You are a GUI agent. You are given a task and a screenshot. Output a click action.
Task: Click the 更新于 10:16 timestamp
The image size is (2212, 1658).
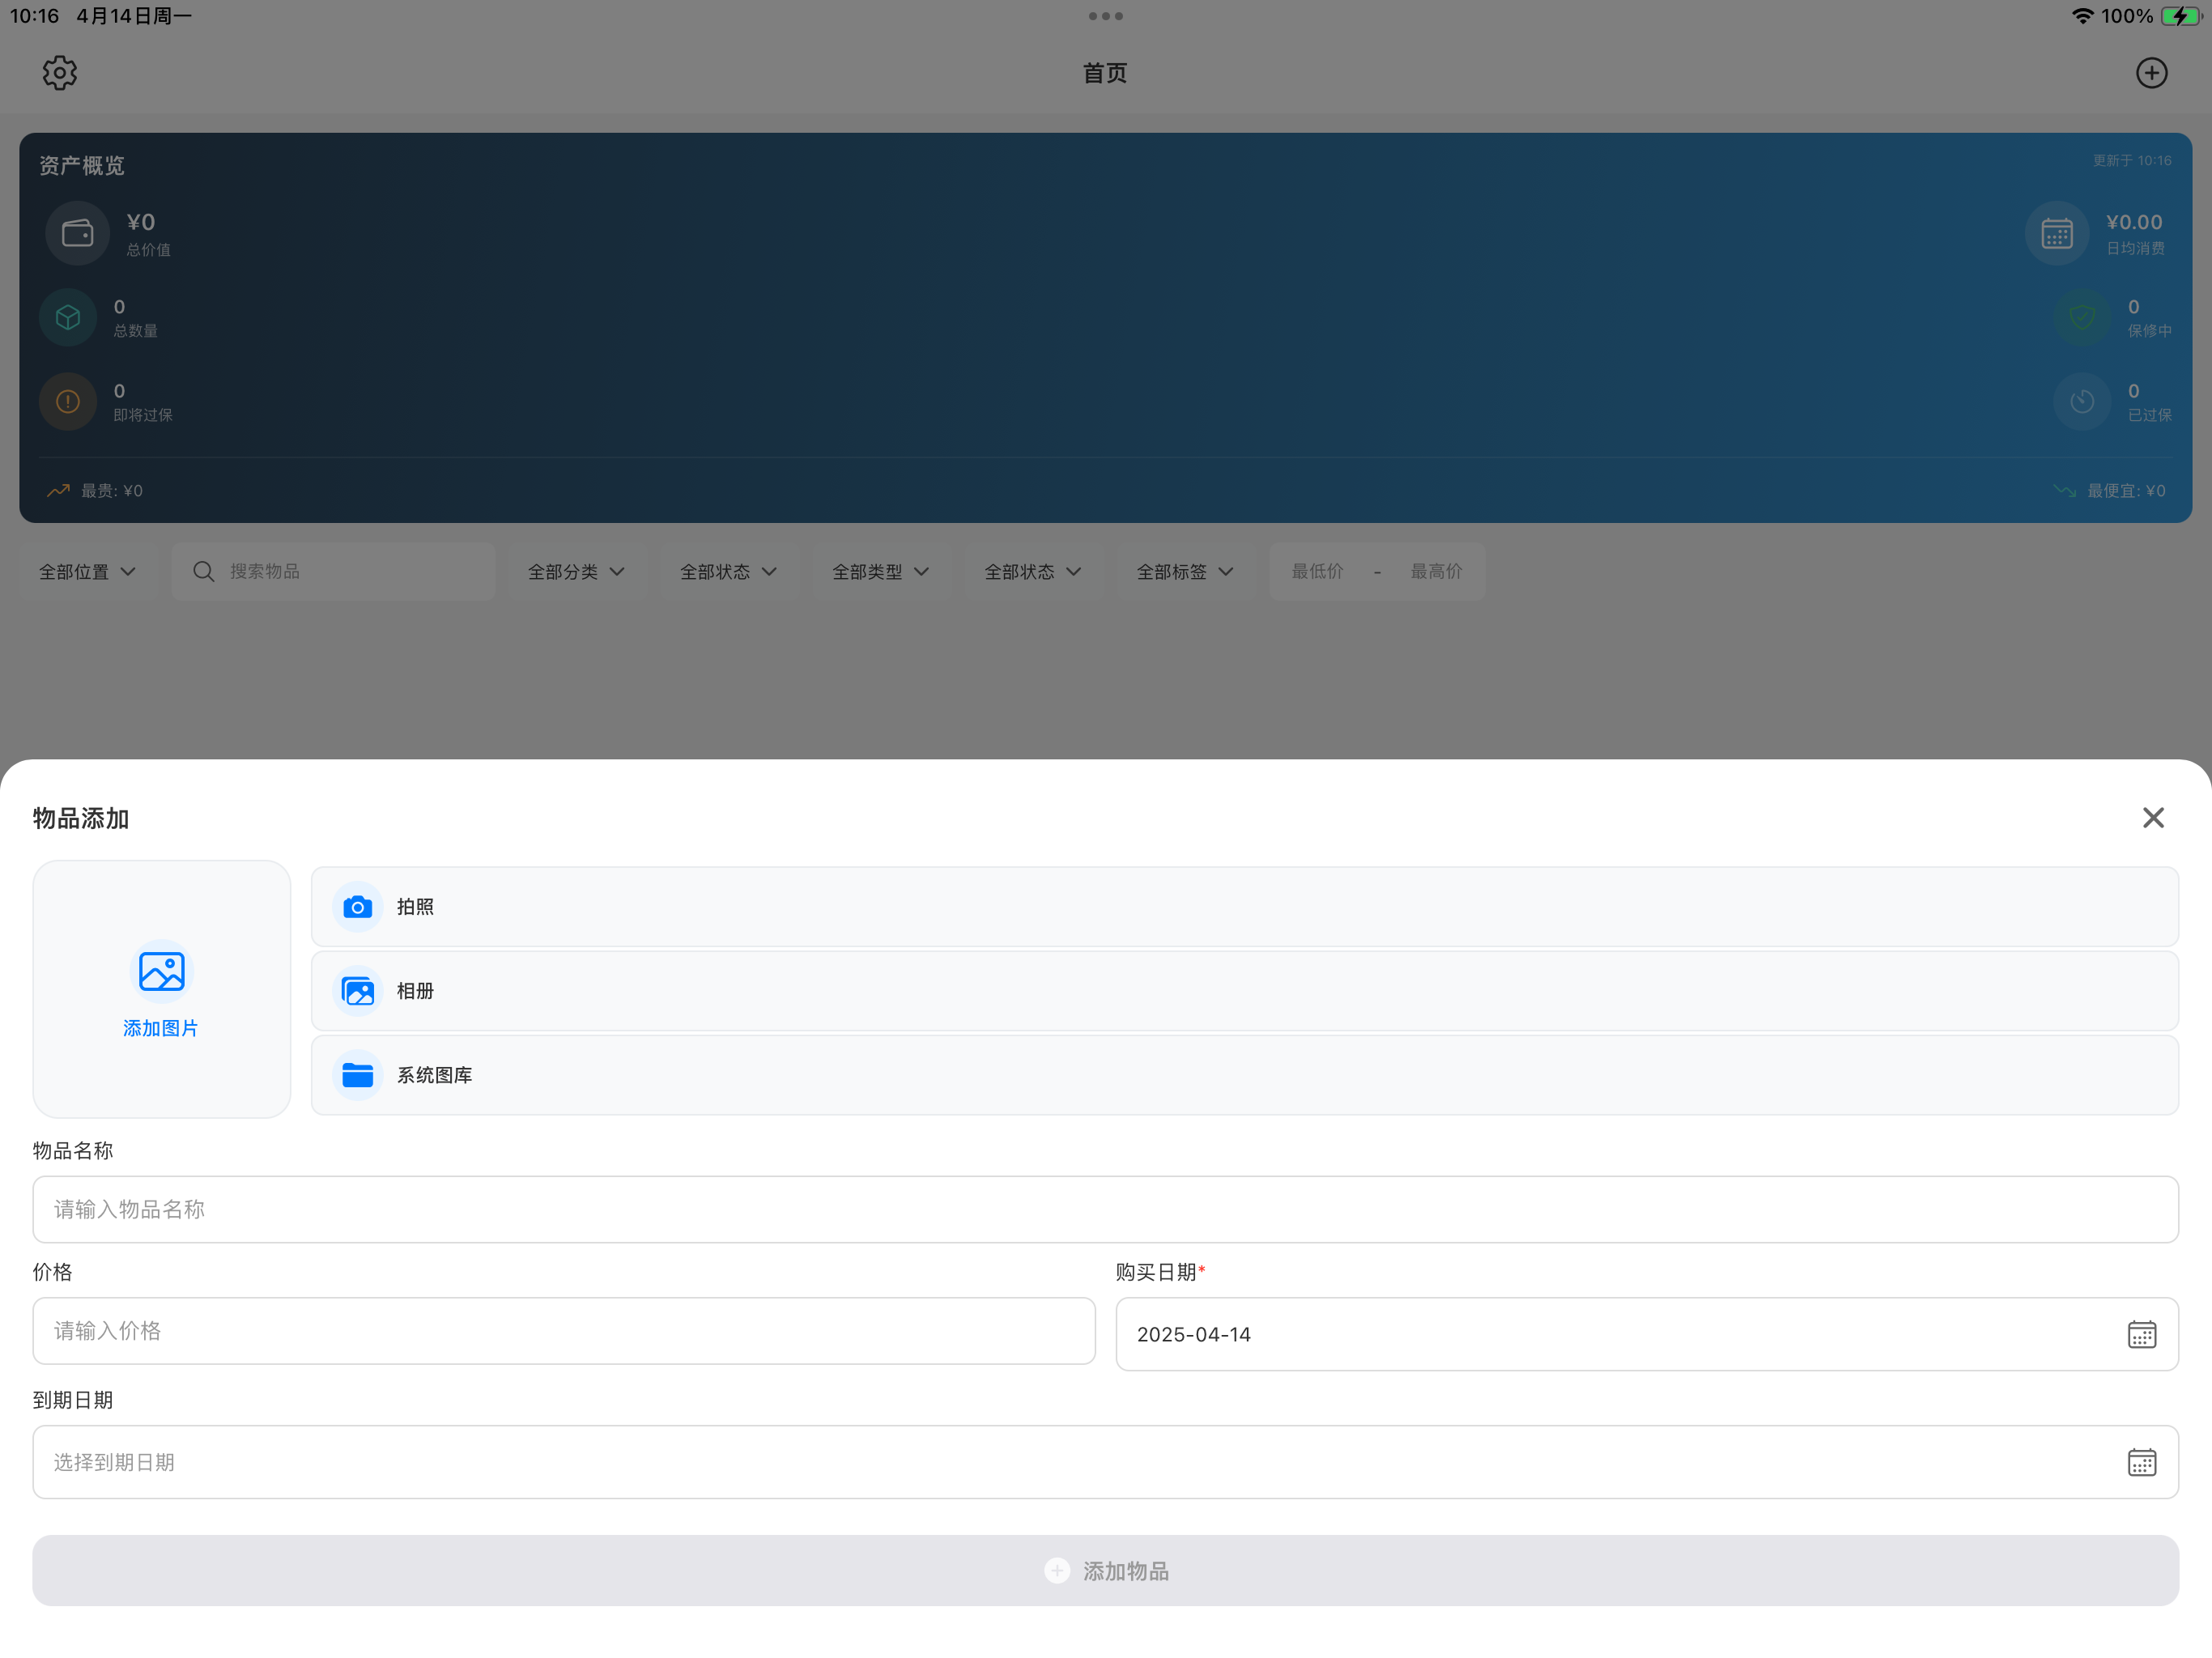[x=2132, y=161]
